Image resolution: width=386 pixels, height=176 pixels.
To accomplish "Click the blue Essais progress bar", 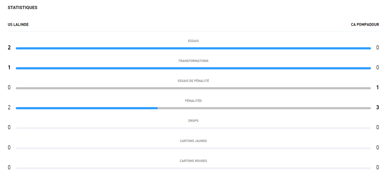I will coord(193,48).
